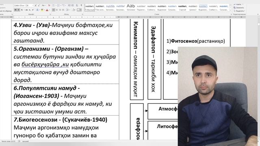Align paragraph text left
Screen dimensions: 260x146
pyautogui.click(x=54, y=10)
